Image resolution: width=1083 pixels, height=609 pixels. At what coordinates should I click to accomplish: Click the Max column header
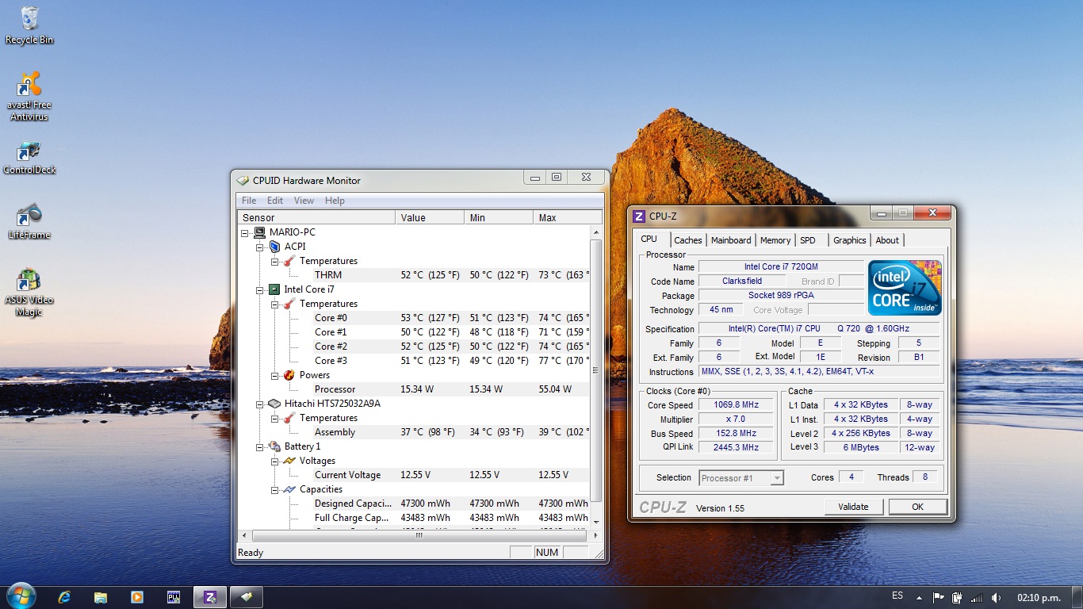(x=568, y=217)
